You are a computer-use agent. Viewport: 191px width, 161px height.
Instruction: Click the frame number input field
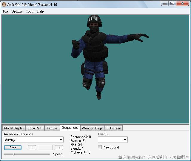point(45,148)
